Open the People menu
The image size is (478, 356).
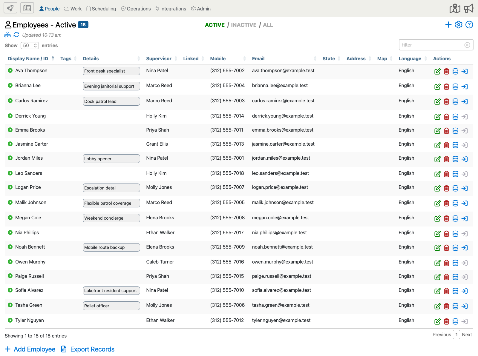point(49,9)
